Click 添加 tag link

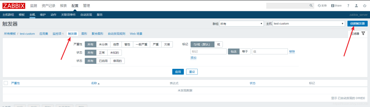(x=193, y=58)
